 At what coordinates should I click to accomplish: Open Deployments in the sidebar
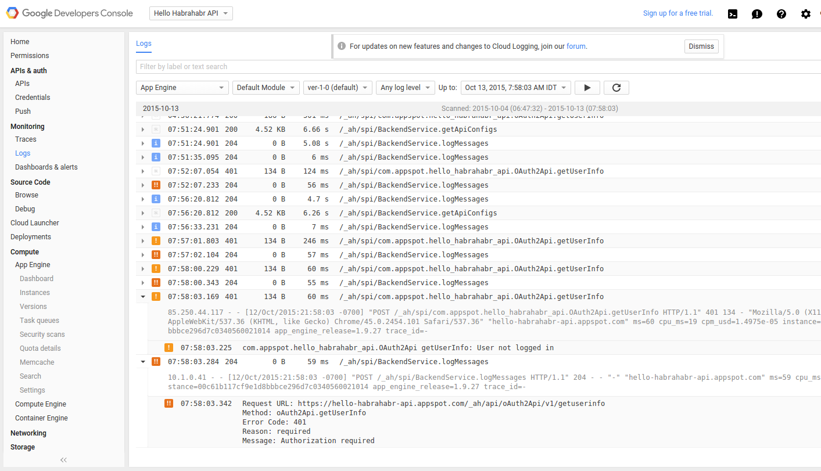pyautogui.click(x=31, y=237)
